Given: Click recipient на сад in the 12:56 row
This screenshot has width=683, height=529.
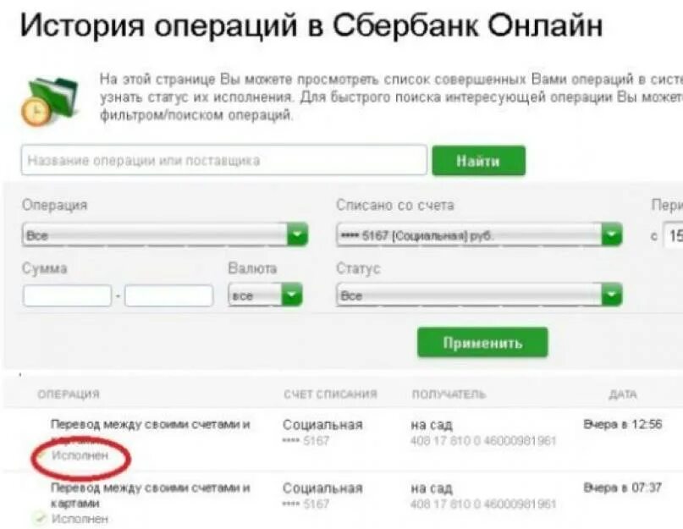Looking at the screenshot, I should click(x=432, y=425).
